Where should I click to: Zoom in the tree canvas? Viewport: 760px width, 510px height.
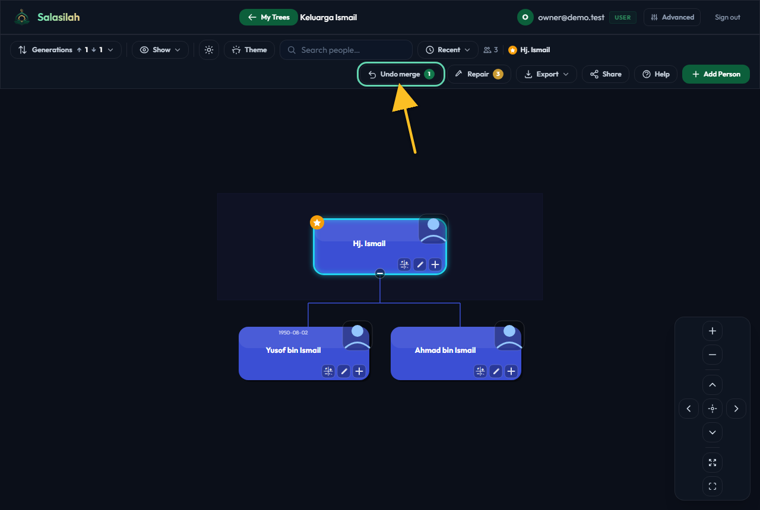tap(712, 331)
